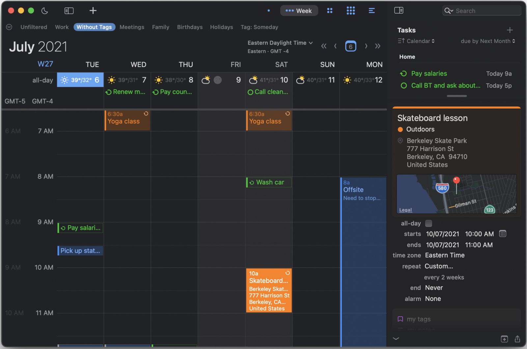Add a new task plus icon

point(510,30)
